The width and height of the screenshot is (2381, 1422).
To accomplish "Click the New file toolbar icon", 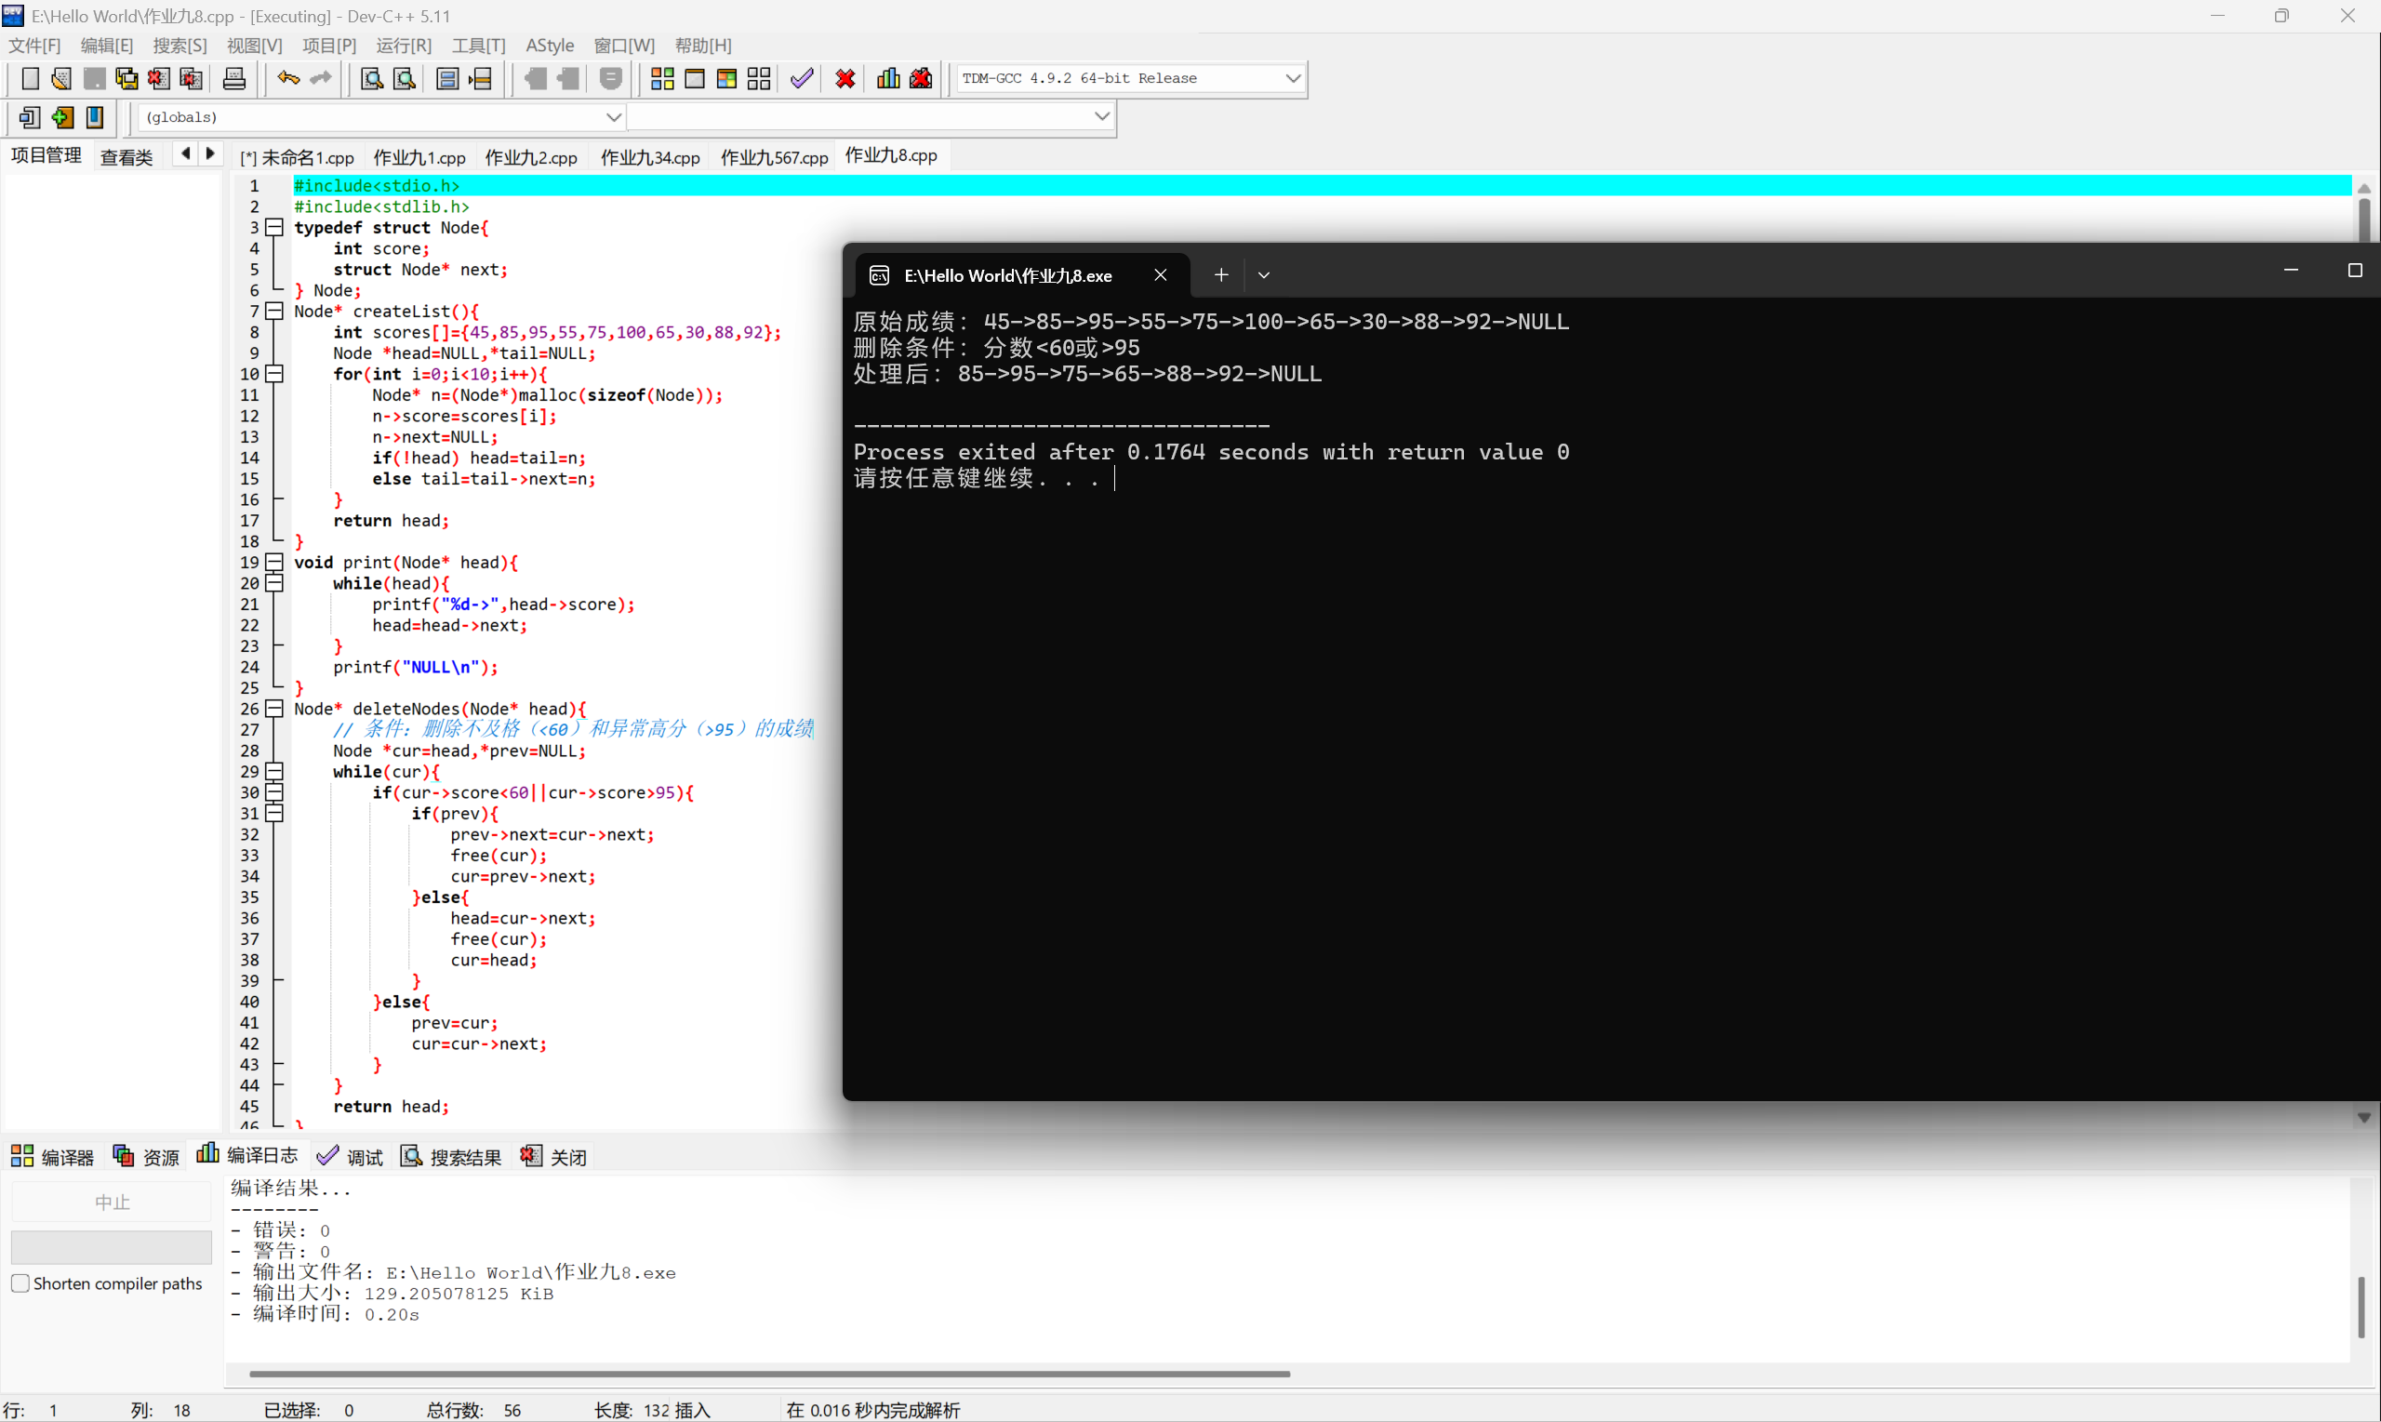I will 30,78.
